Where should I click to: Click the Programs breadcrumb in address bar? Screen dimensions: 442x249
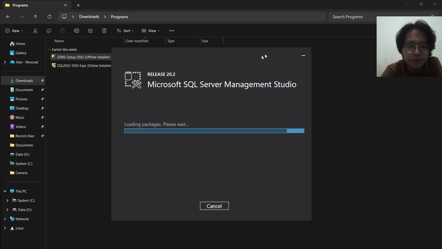point(119,17)
